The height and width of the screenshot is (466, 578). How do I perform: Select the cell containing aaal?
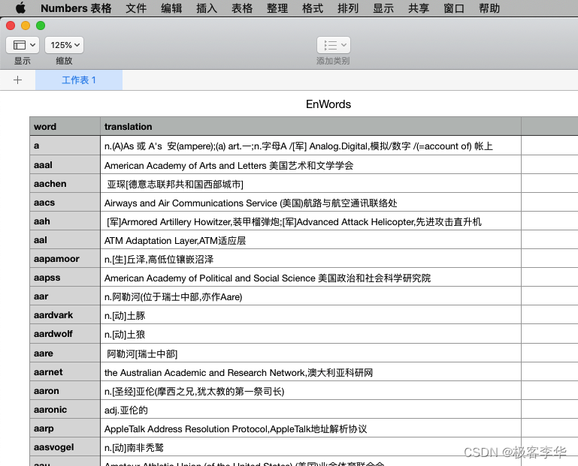tap(65, 164)
